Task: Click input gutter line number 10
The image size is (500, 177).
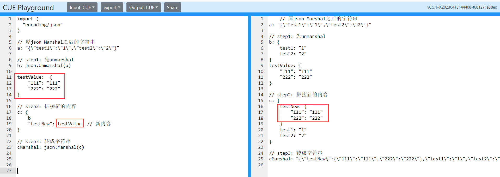Action: 9,71
